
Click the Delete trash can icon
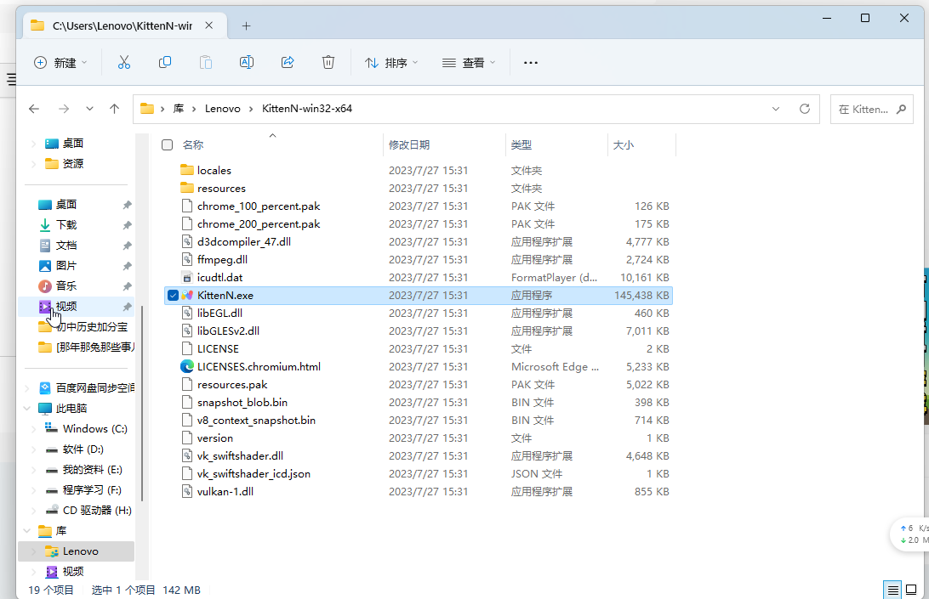(x=328, y=62)
